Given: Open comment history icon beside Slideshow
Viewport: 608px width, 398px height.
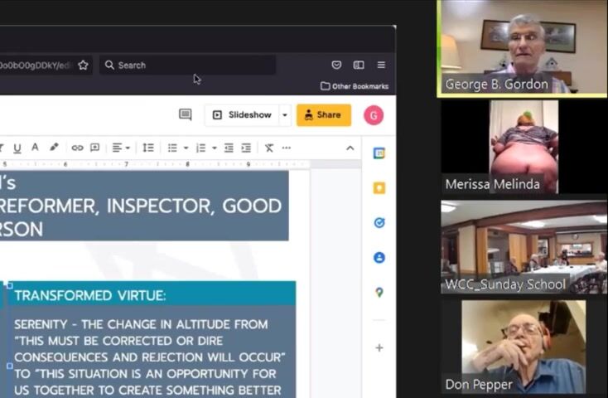Looking at the screenshot, I should point(186,115).
